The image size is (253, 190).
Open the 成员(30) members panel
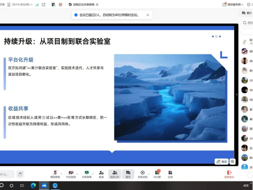(x=115, y=173)
